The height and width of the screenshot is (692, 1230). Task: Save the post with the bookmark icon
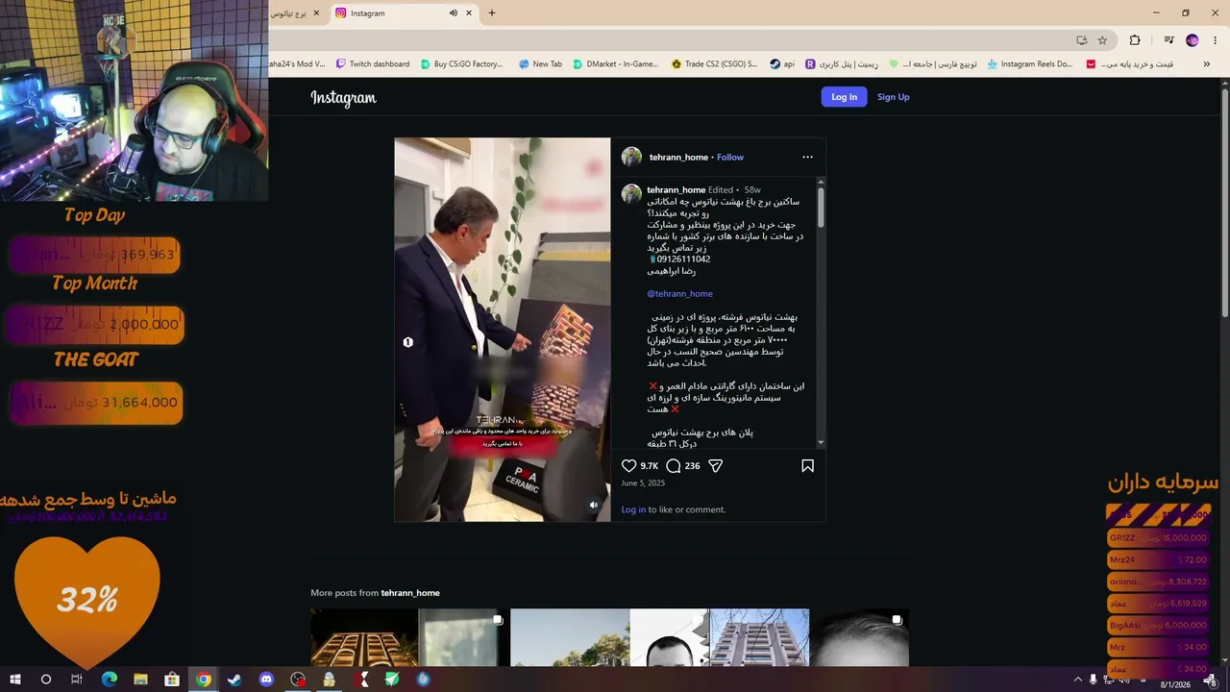point(807,466)
